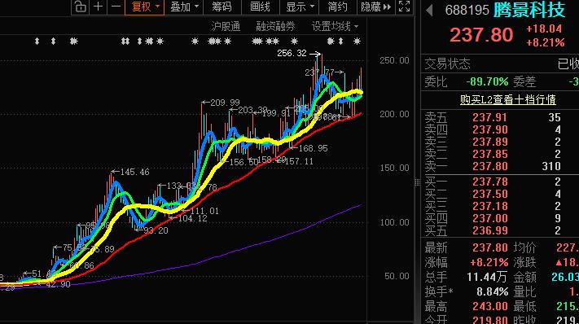
Task: Click the 250.00 price axis label
Action: 394,60
